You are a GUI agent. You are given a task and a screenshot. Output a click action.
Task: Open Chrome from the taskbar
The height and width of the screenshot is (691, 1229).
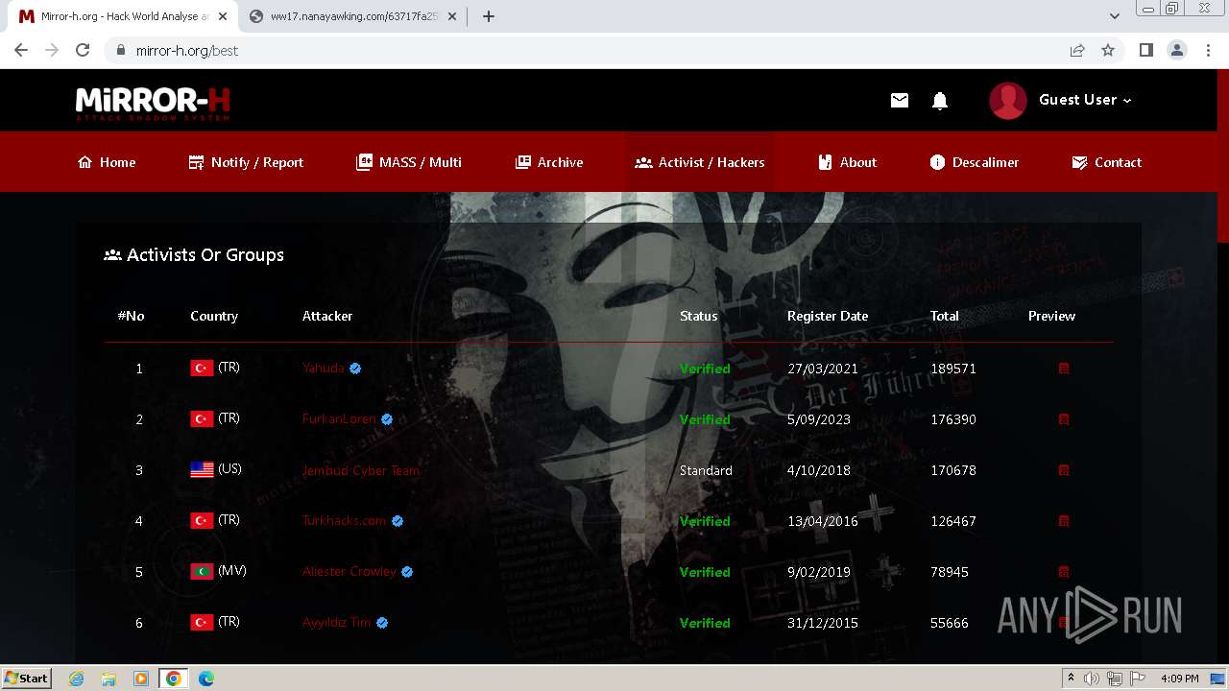click(174, 679)
